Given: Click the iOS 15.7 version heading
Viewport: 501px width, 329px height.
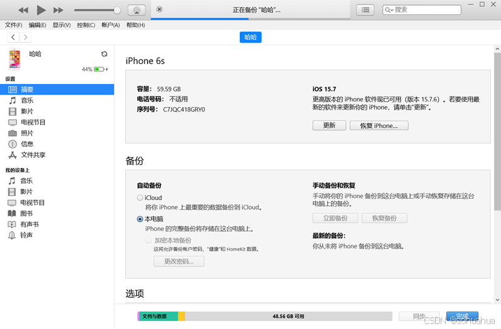Looking at the screenshot, I should coord(325,89).
